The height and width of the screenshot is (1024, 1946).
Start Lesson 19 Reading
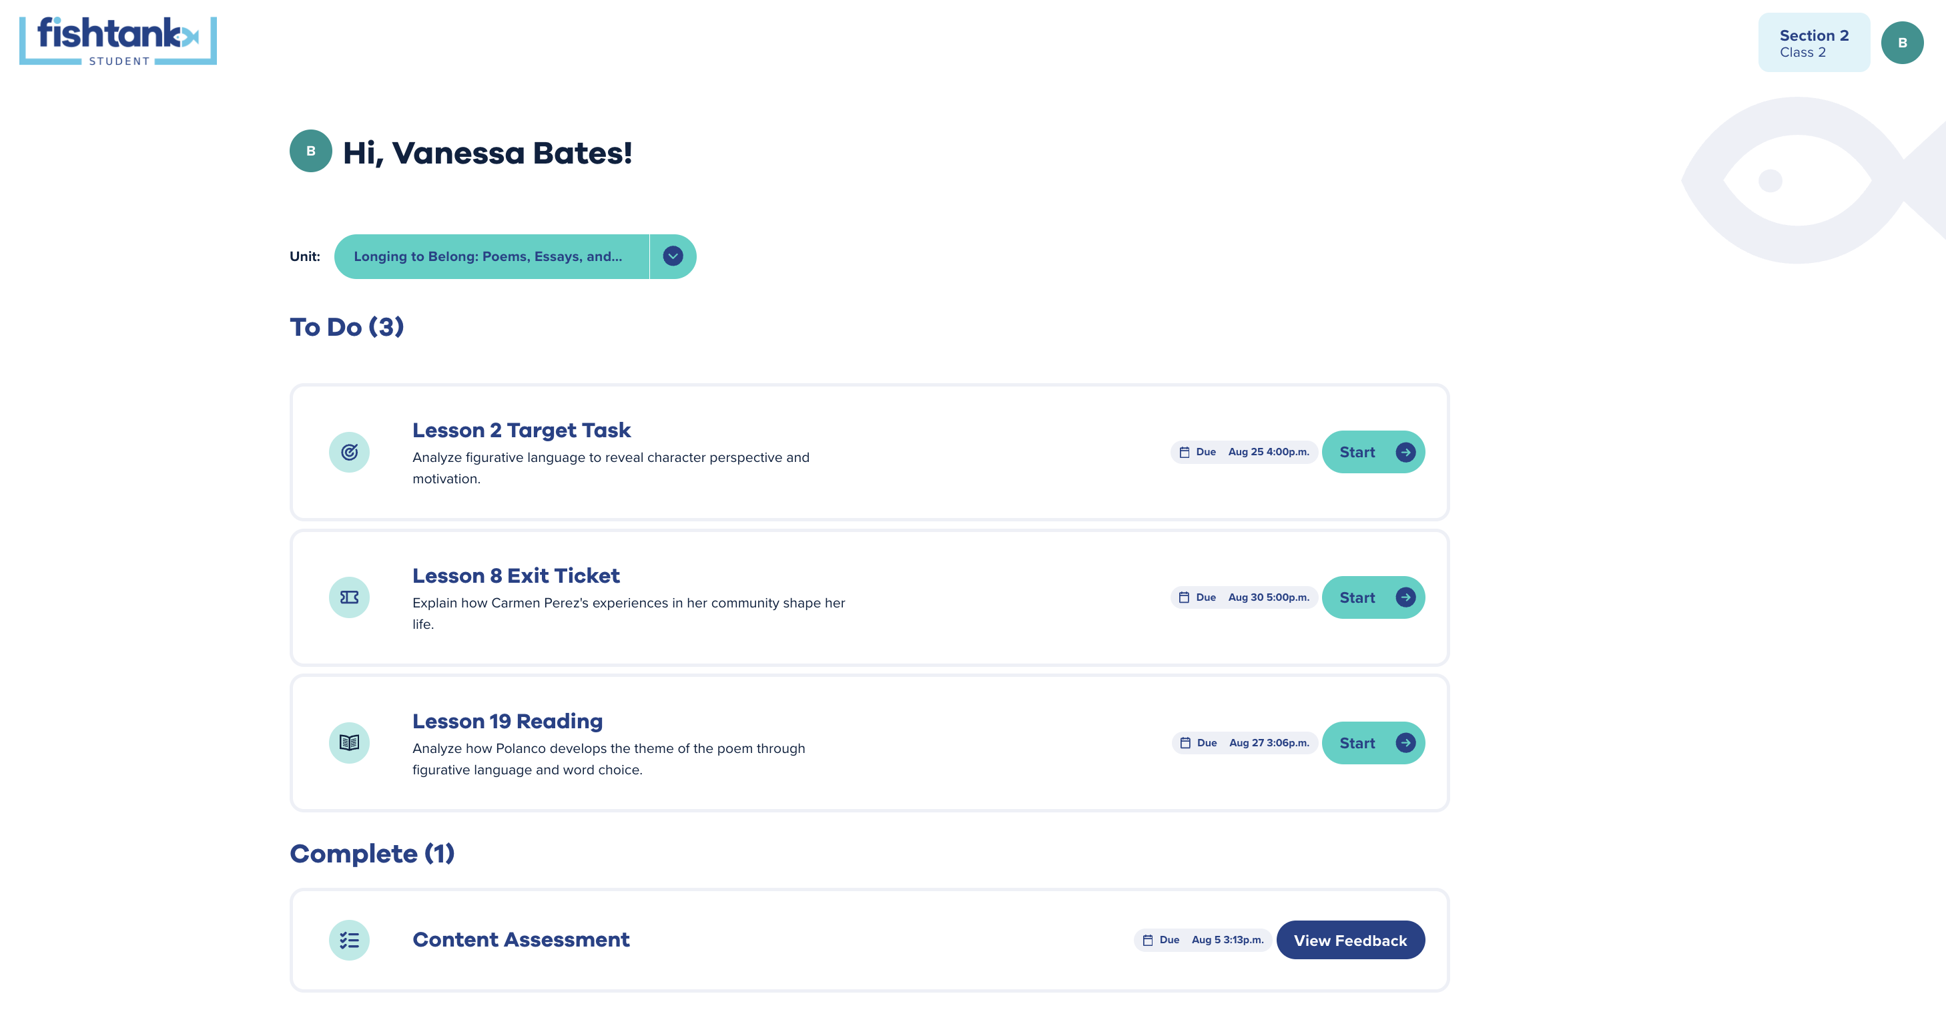(1373, 743)
